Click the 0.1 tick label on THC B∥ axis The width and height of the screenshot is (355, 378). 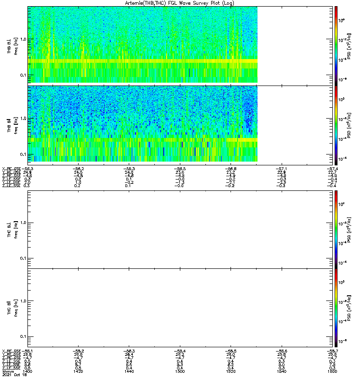coord(23,336)
